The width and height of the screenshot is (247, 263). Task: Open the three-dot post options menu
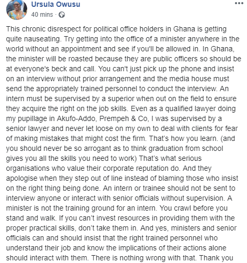tap(239, 3)
